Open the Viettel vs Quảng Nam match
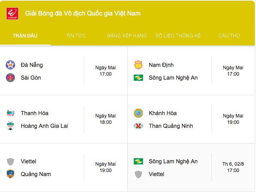This screenshot has width=256, height=192. [x=64, y=168]
